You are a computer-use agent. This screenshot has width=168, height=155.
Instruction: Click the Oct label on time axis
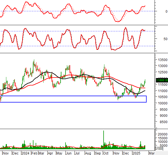[106, 153]
